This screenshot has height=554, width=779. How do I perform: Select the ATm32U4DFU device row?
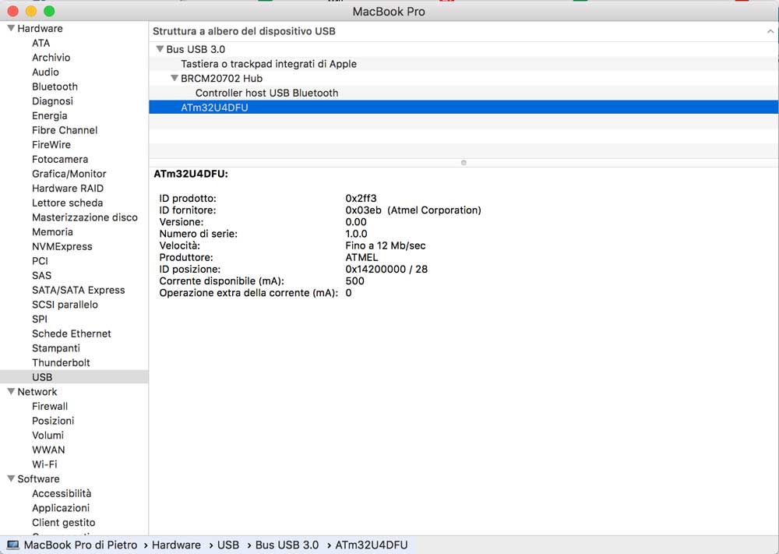pos(464,108)
